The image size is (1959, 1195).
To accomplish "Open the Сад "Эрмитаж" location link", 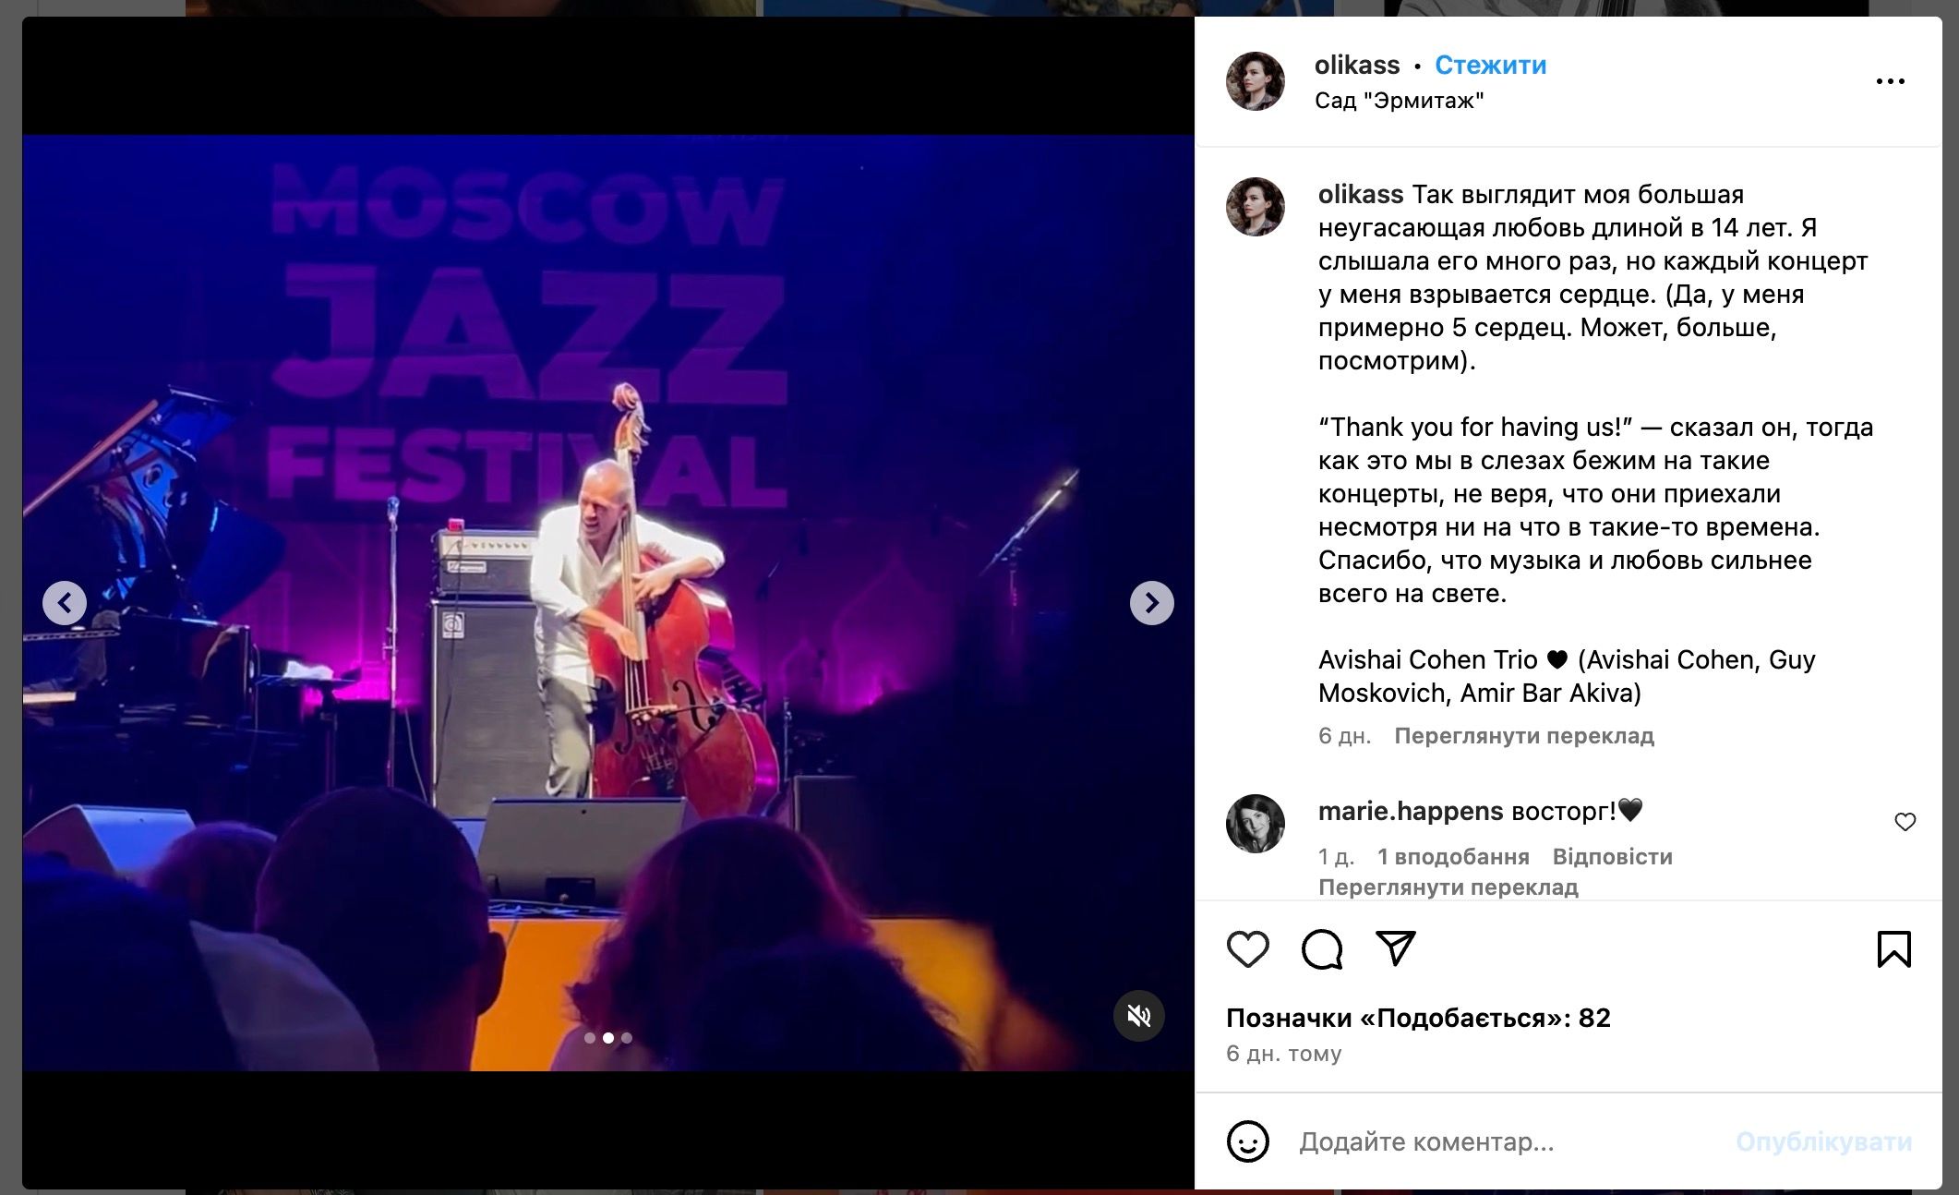I will click(x=1399, y=100).
